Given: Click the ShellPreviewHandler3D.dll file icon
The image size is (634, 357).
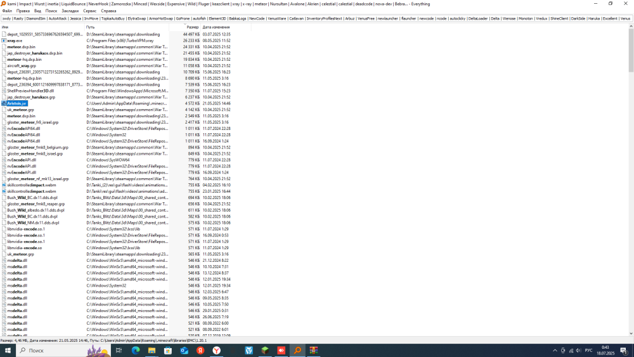Looking at the screenshot, I should pos(4,91).
